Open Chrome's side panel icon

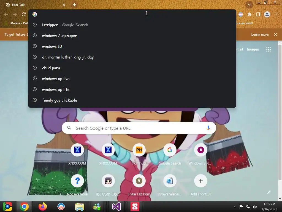[x=258, y=14]
